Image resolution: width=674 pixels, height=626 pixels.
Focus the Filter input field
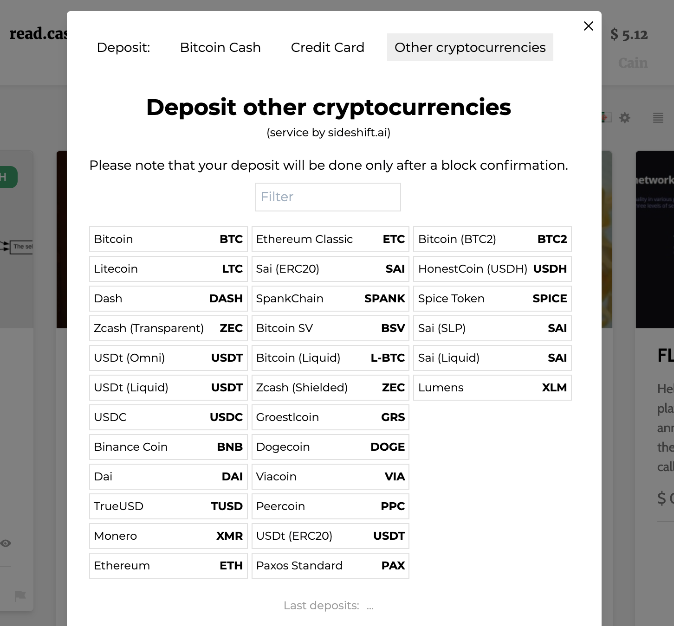(328, 197)
